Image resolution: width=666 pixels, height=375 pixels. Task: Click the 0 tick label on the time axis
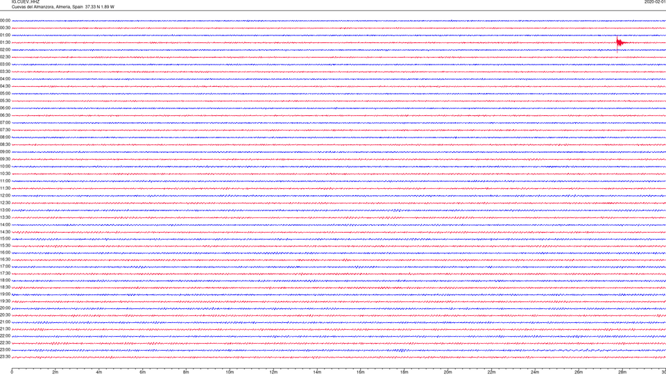coord(12,372)
